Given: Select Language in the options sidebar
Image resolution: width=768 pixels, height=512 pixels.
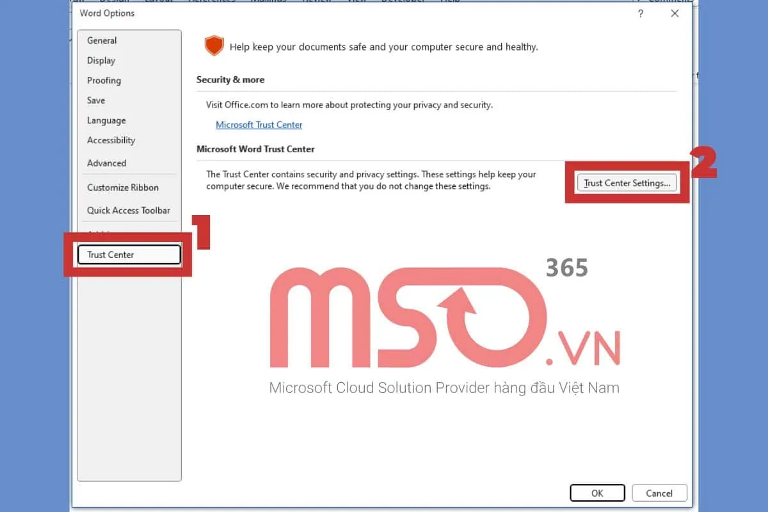Looking at the screenshot, I should [106, 120].
